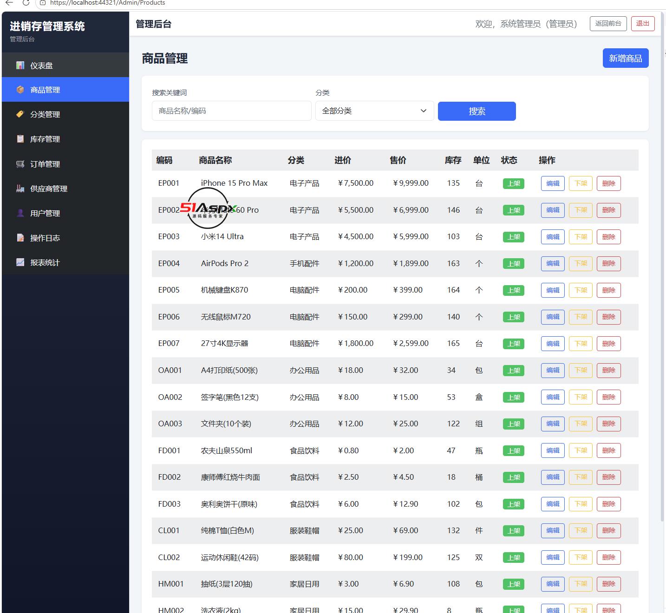Image resolution: width=666 pixels, height=613 pixels.
Task: Click 下架 for AirPods Pro 2
Action: [581, 263]
